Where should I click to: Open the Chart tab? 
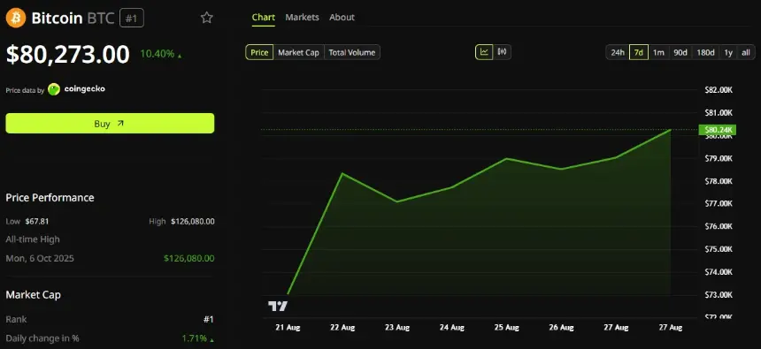(x=264, y=18)
